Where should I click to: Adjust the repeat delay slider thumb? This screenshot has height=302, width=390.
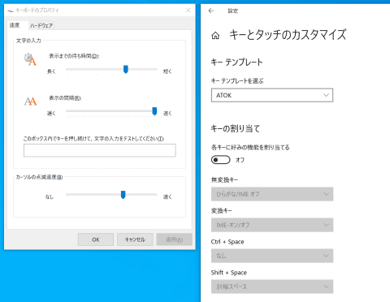(126, 70)
